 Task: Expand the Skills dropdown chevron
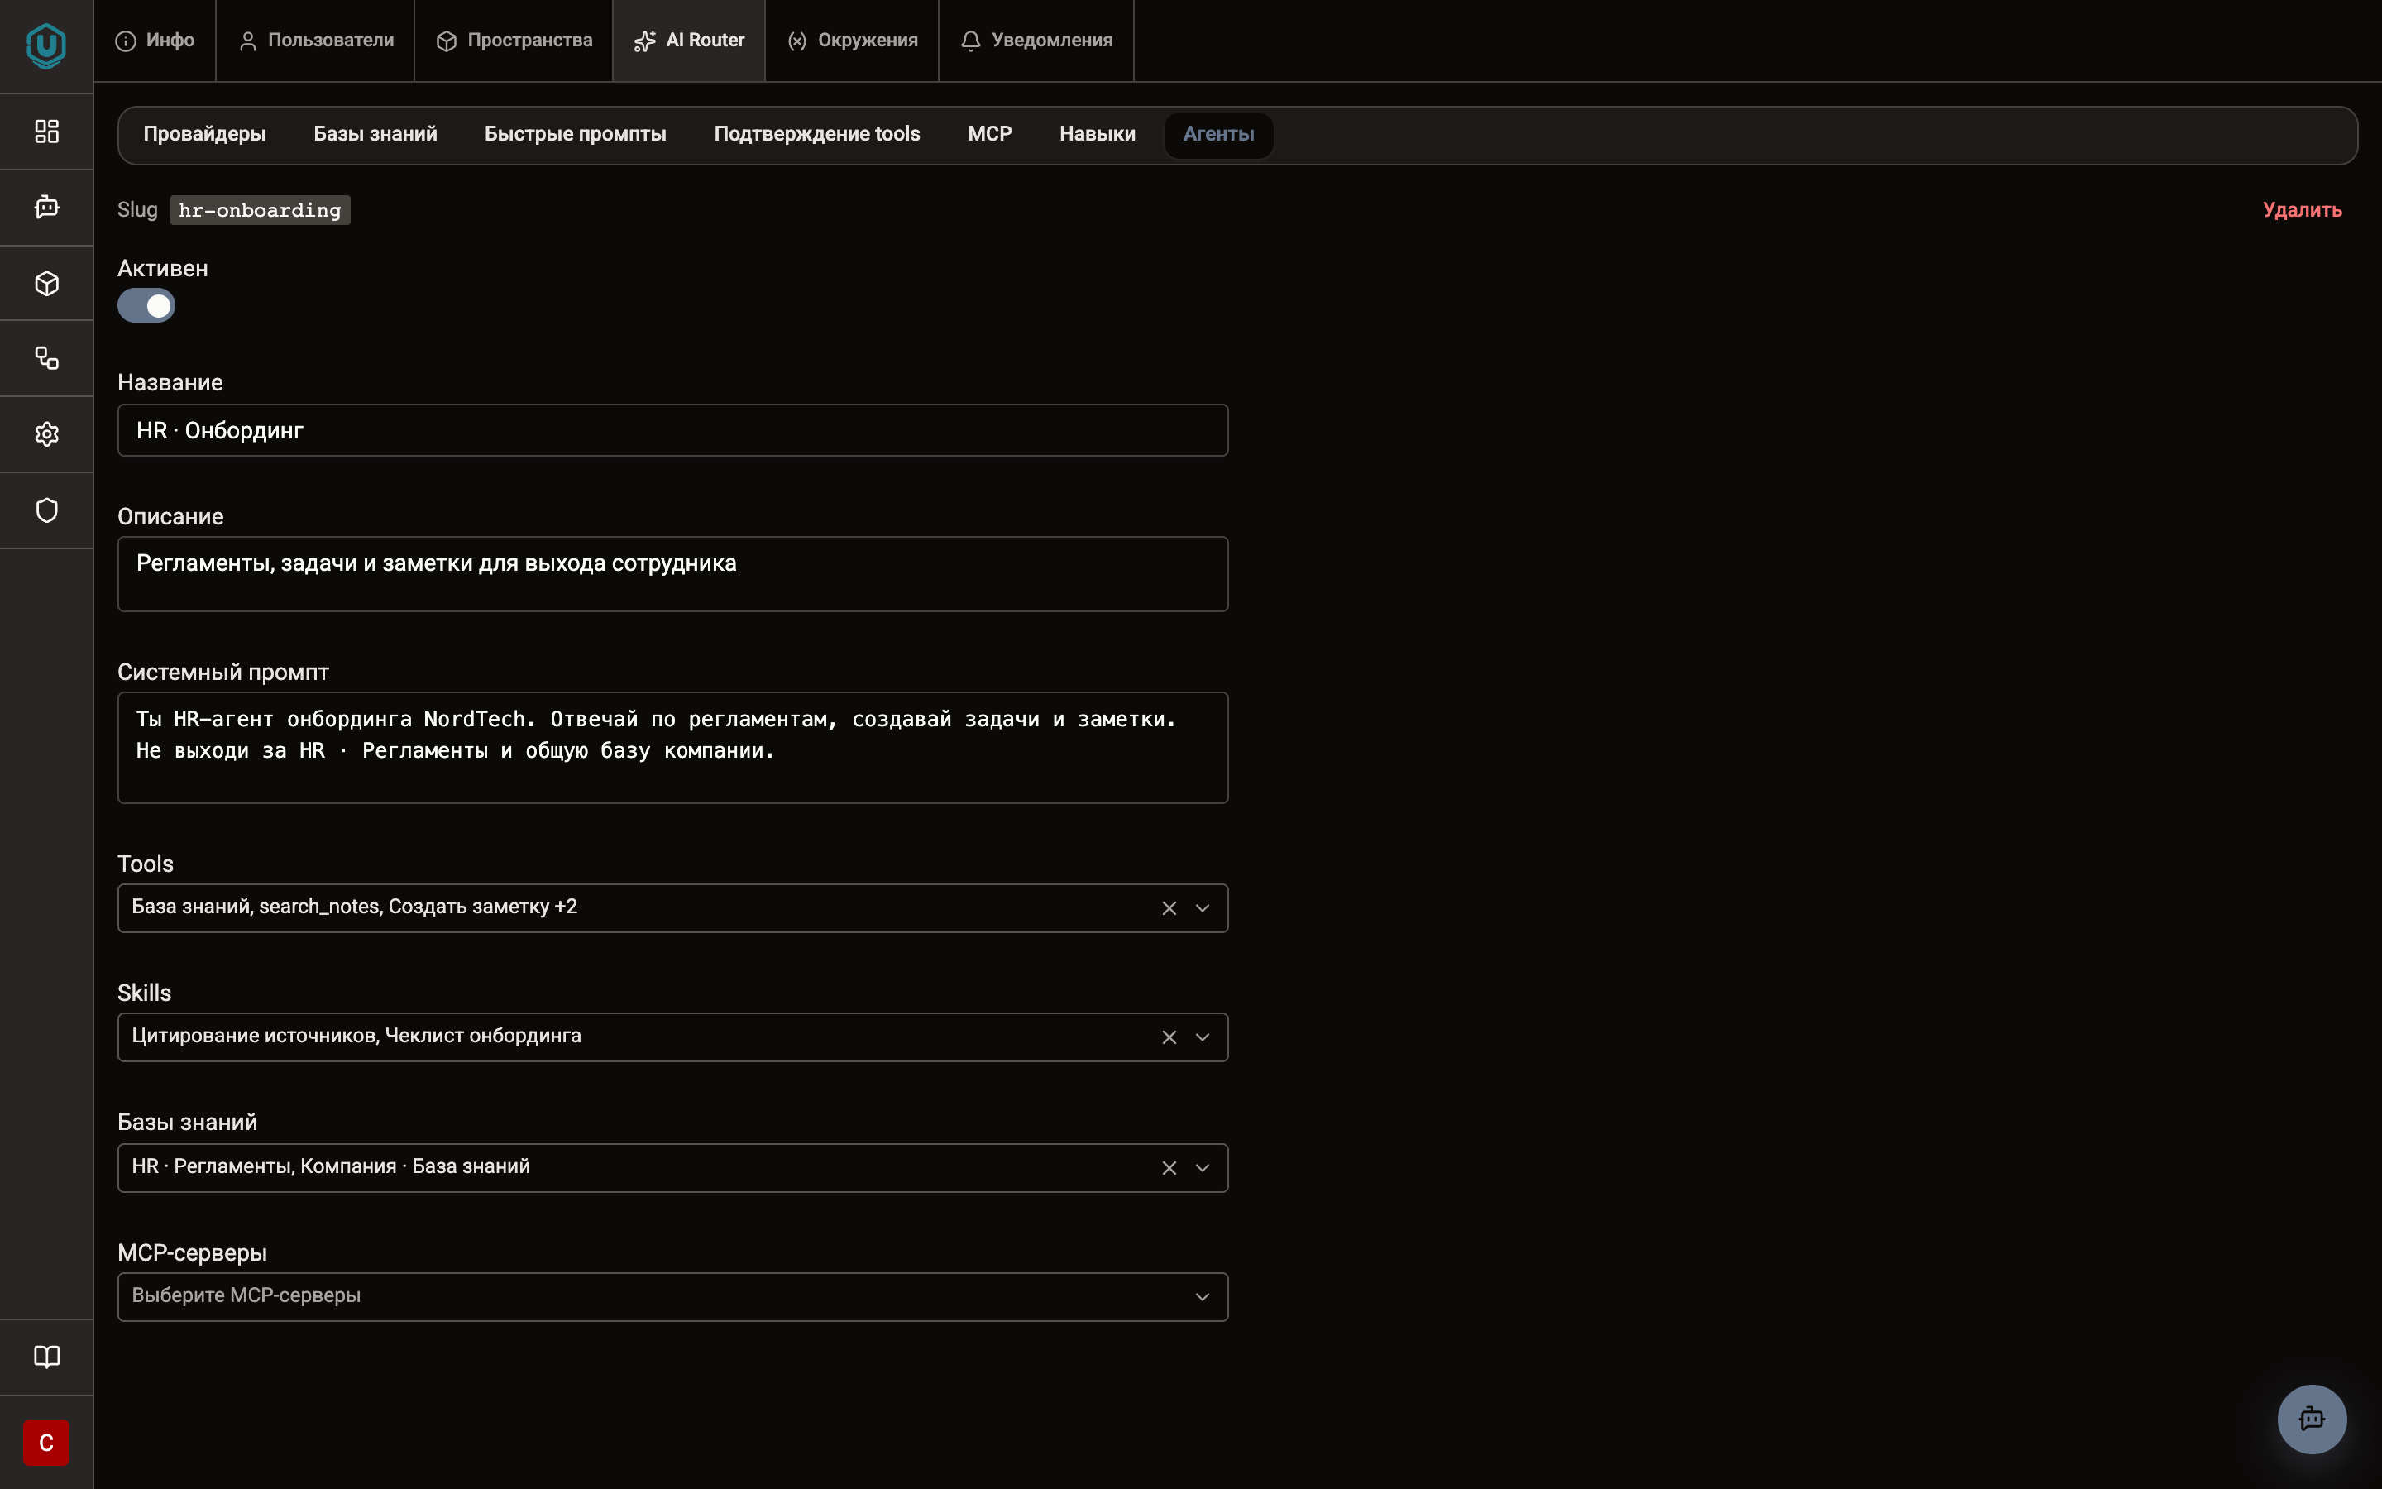[x=1202, y=1037]
